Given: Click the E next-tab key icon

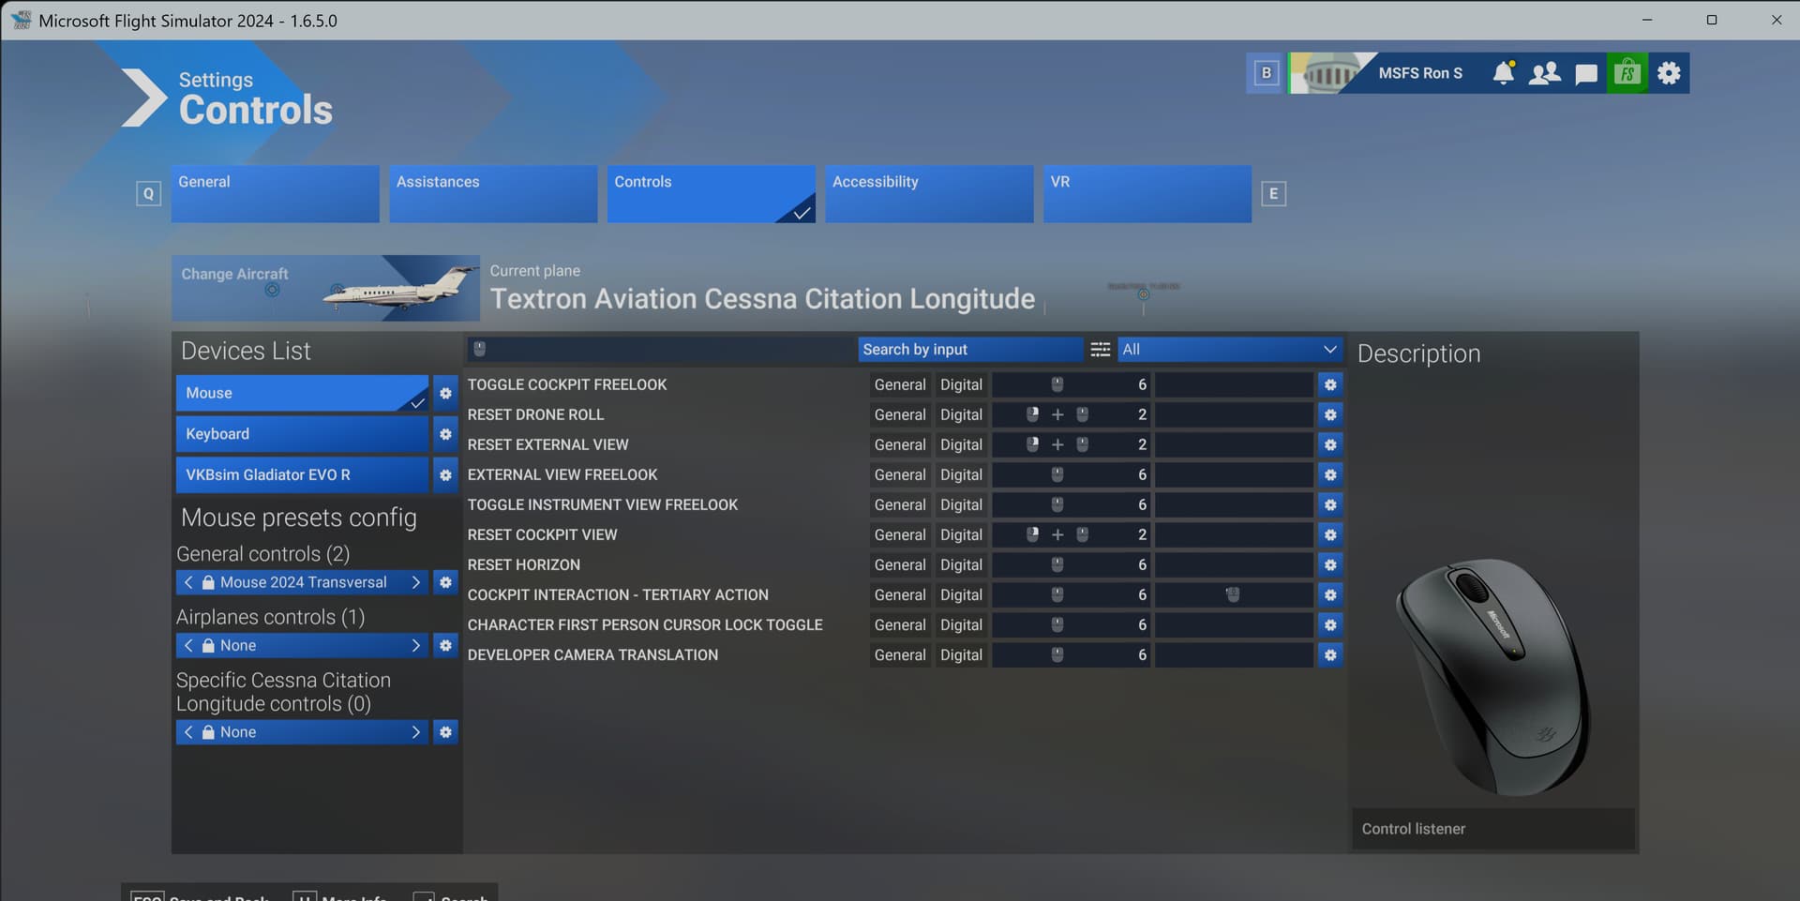Looking at the screenshot, I should pos(1273,194).
